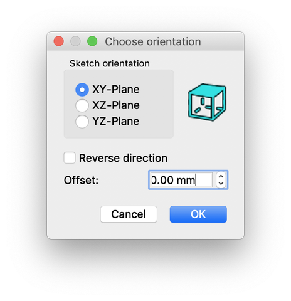This screenshot has width=291, height=301.
Task: Click the "Offset:" label
Action: pos(81,180)
